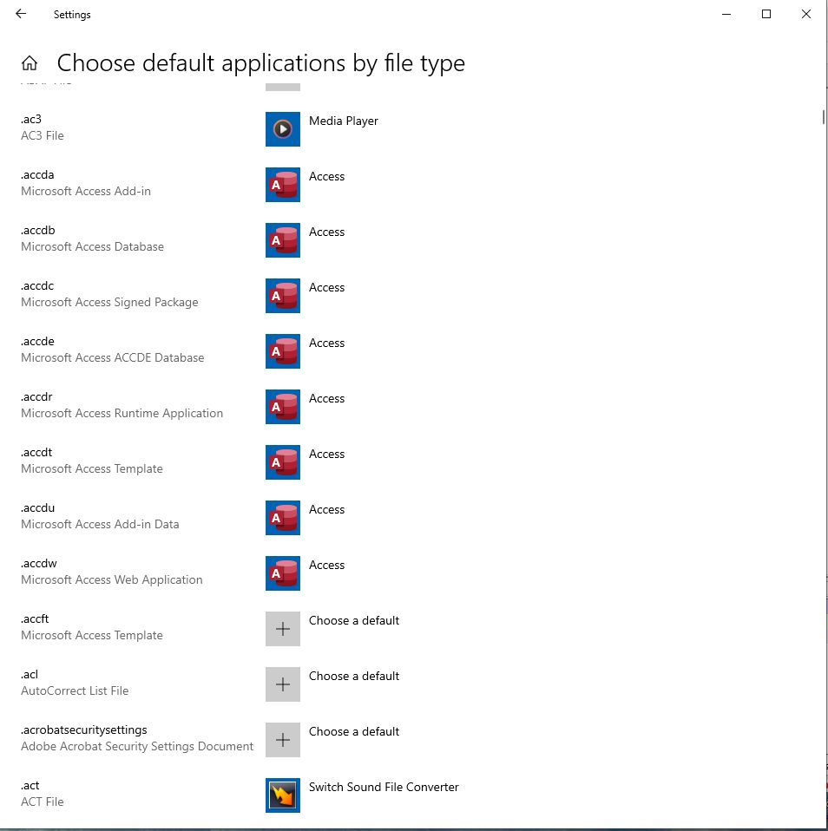Select the .accdw extension text
The width and height of the screenshot is (828, 831).
point(39,563)
